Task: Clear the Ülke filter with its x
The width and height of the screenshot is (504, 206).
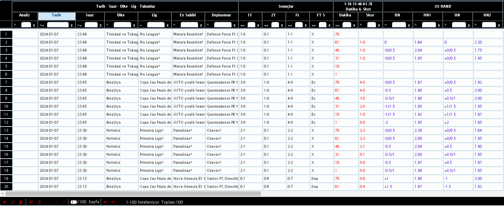Action: click(x=134, y=25)
